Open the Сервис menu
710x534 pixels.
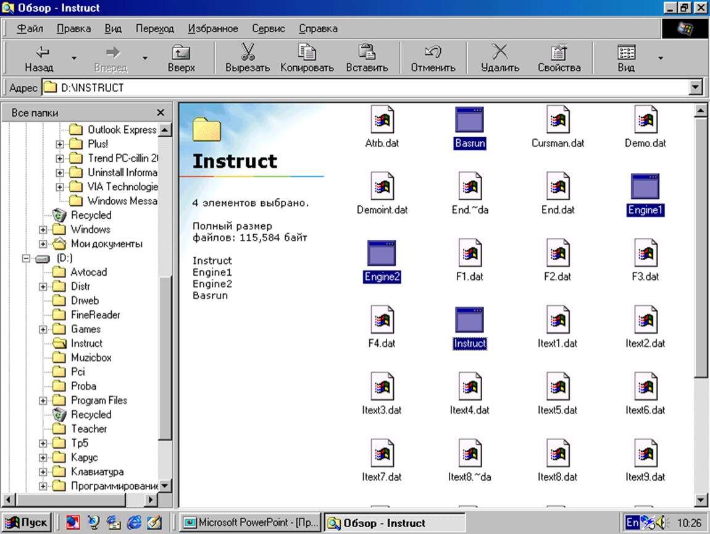269,28
